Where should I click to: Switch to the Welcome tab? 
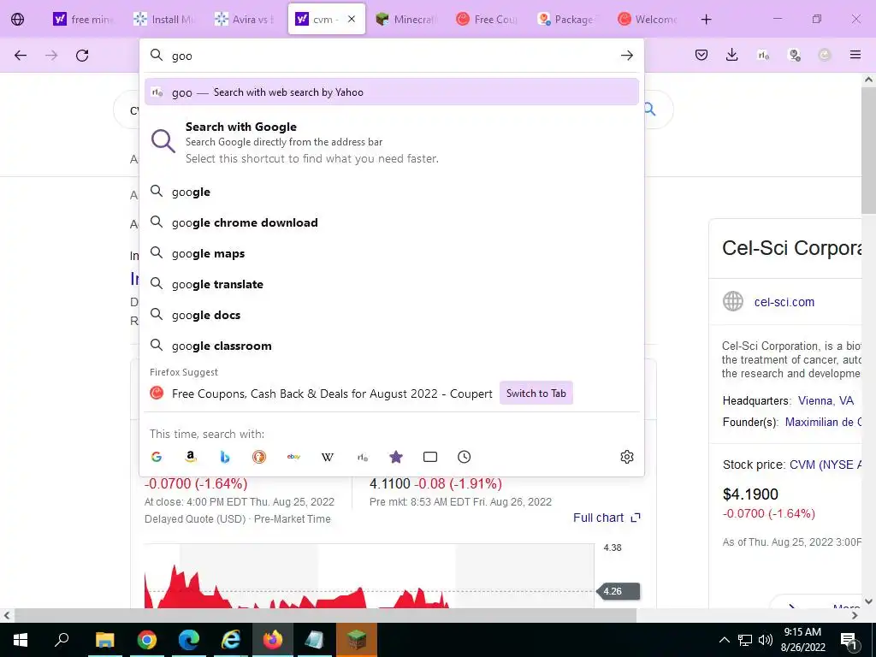(648, 19)
